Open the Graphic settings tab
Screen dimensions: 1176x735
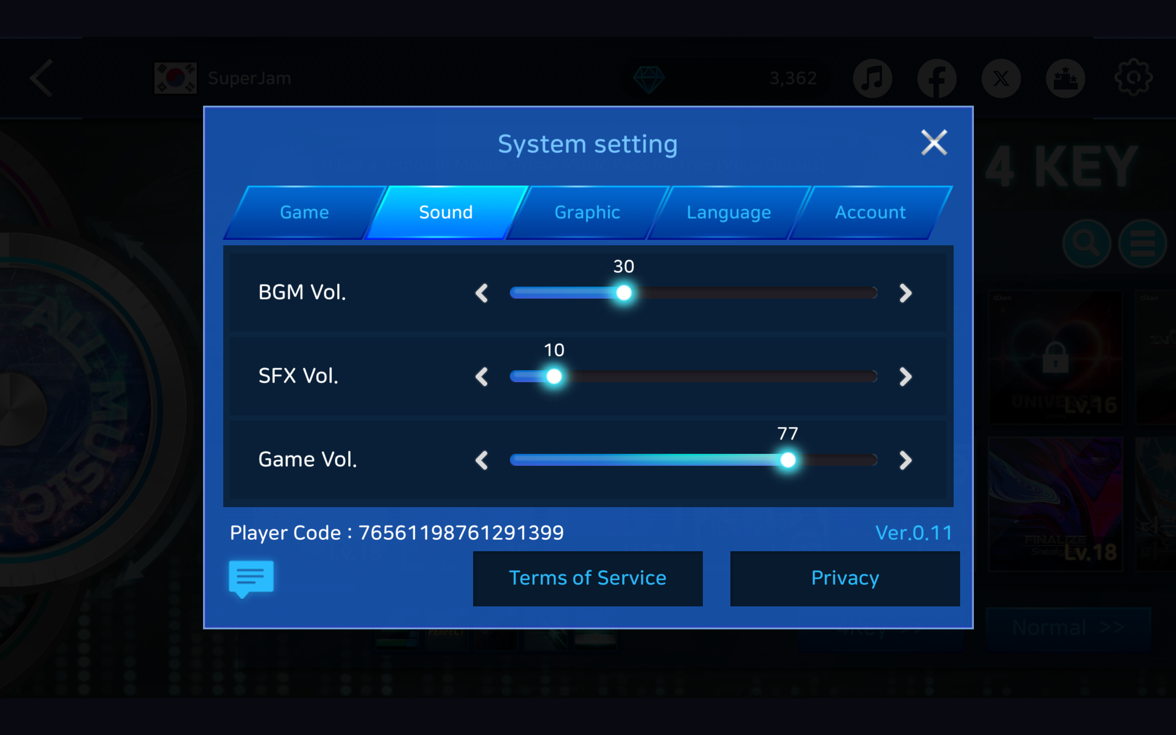pyautogui.click(x=587, y=212)
